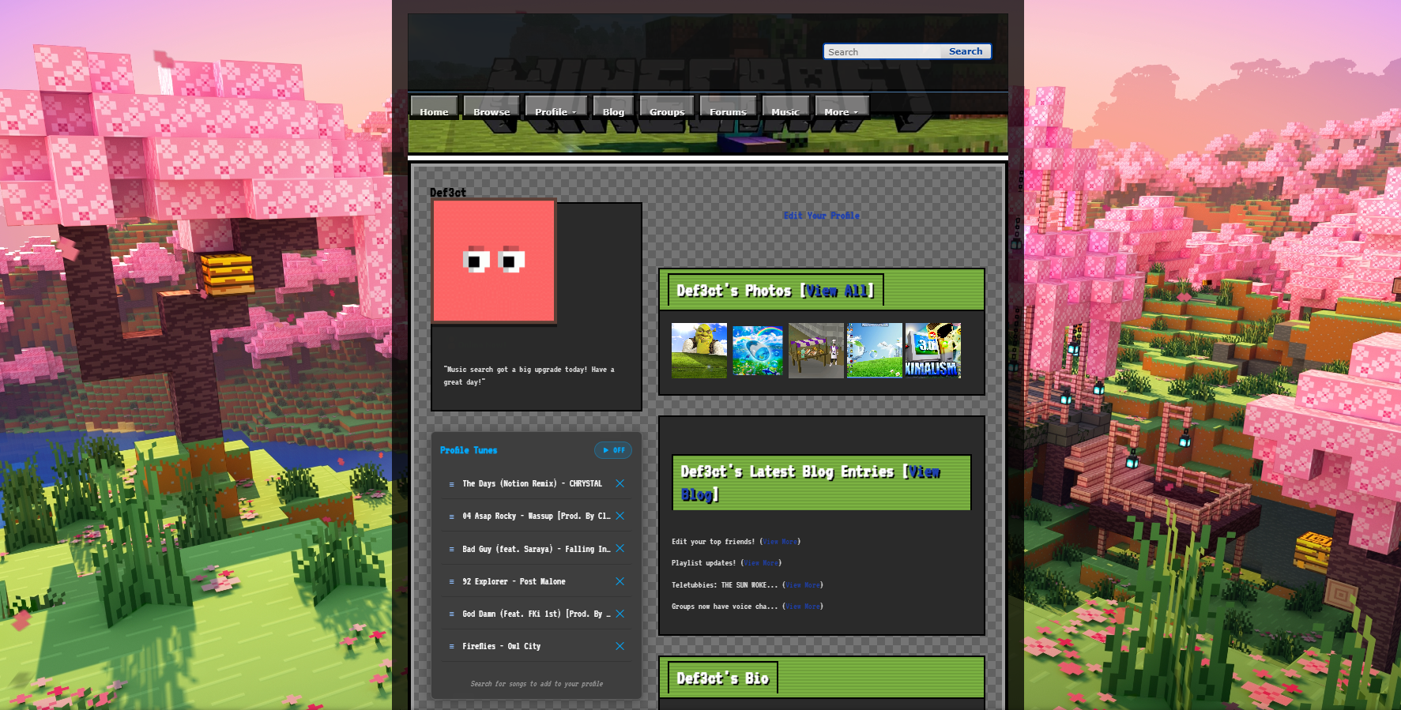Remove Bad Guy (feat. Saraya) track

(x=620, y=548)
